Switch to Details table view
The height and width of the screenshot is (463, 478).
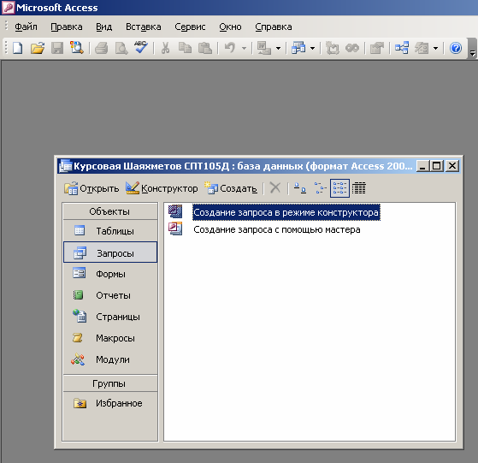pyautogui.click(x=359, y=188)
